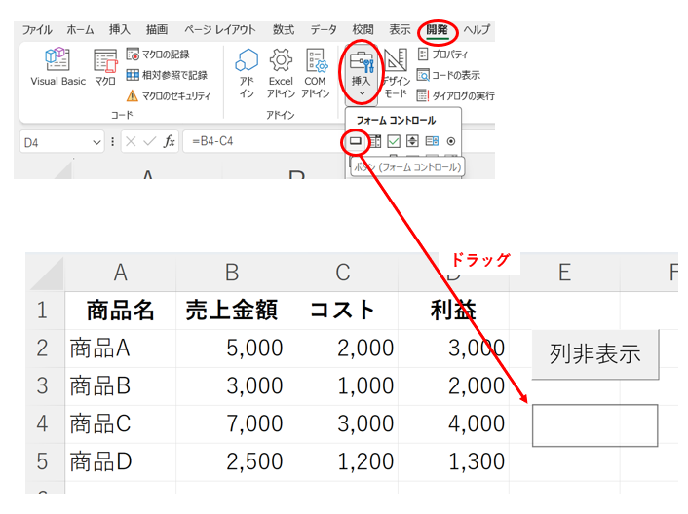
Task: Toggle デザインモード (Design Mode)
Action: [396, 72]
